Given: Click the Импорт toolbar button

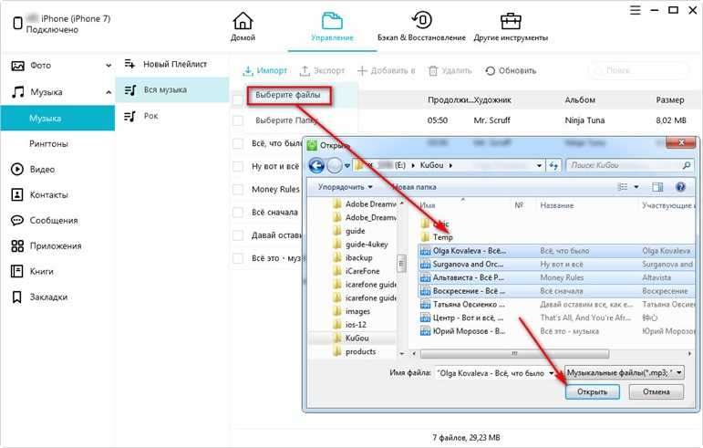Looking at the screenshot, I should [x=264, y=71].
